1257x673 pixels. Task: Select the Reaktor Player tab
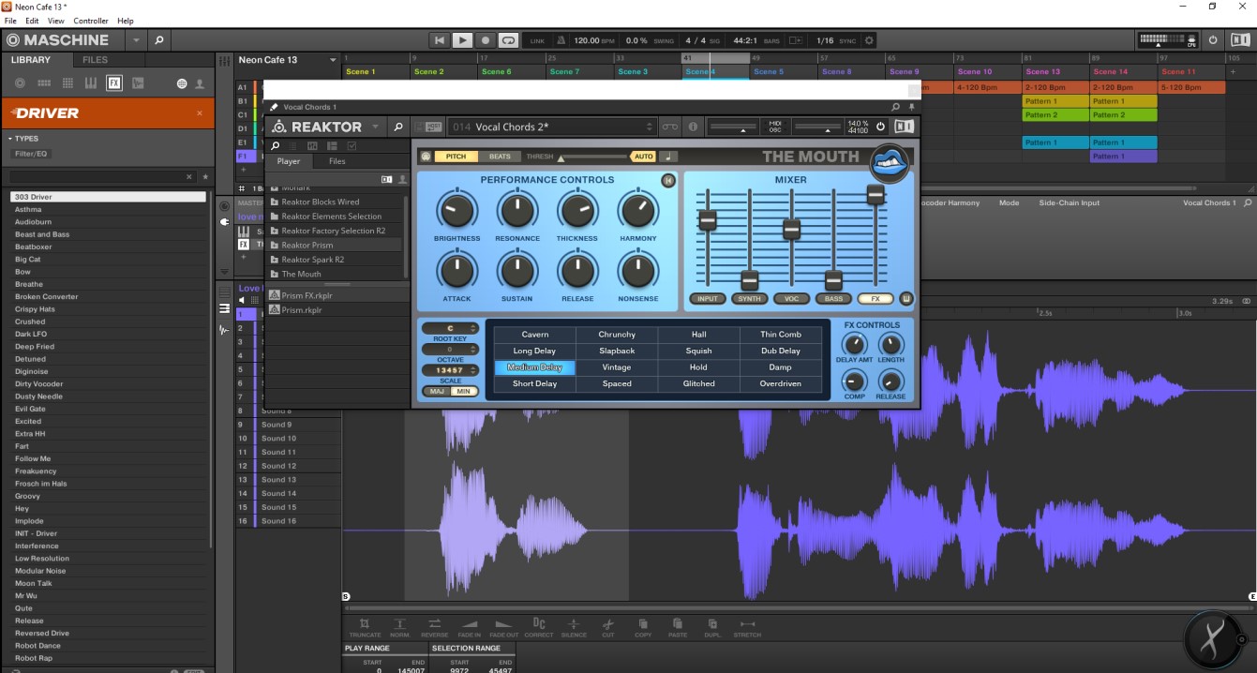[289, 161]
